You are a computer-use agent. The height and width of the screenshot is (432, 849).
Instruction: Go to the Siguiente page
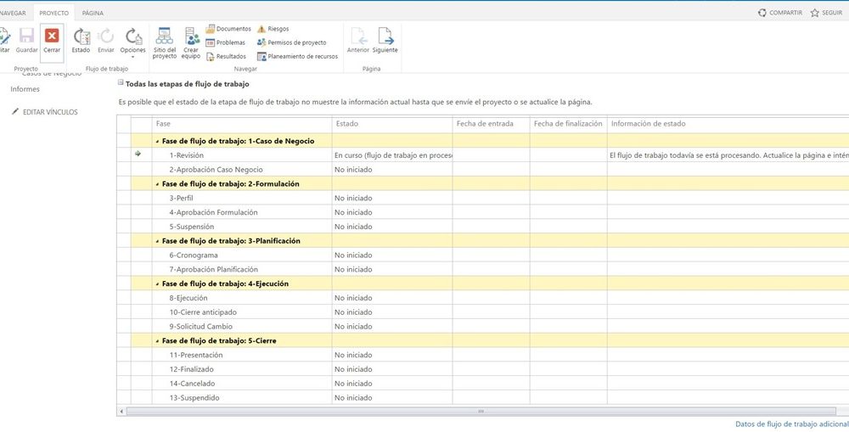(x=385, y=41)
